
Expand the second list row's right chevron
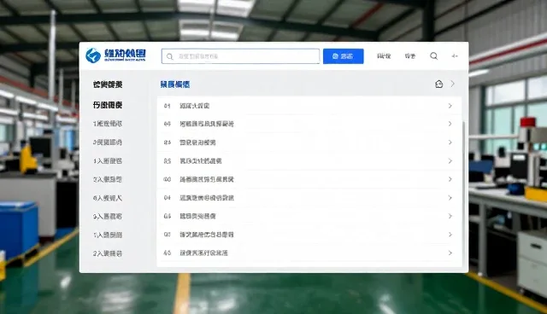coord(450,124)
